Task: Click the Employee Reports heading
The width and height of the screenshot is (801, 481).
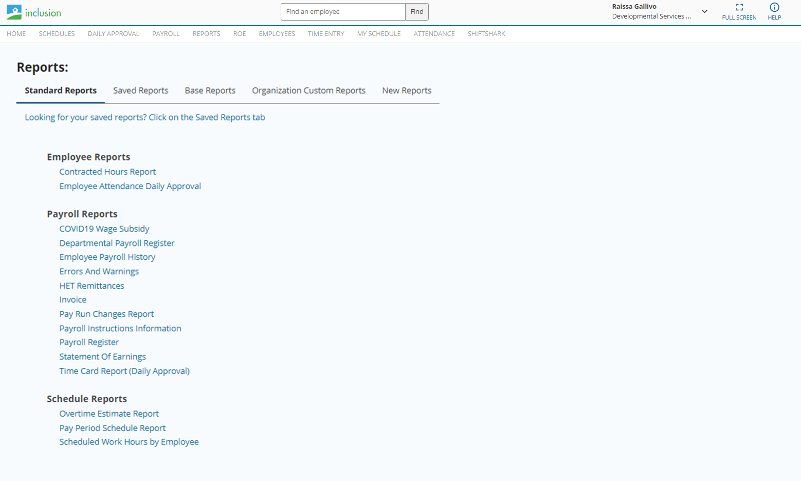Action: [88, 157]
